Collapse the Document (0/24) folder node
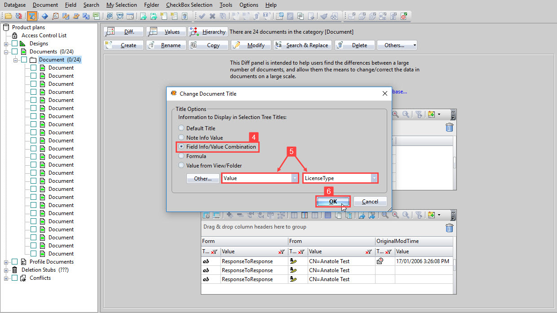Viewport: 557px width, 313px height. 16,60
